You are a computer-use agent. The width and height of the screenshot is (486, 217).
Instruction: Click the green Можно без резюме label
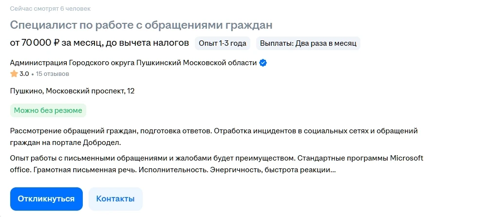(x=48, y=110)
